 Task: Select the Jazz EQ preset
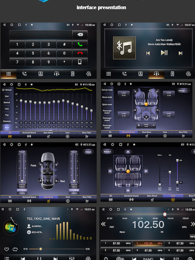(7, 109)
